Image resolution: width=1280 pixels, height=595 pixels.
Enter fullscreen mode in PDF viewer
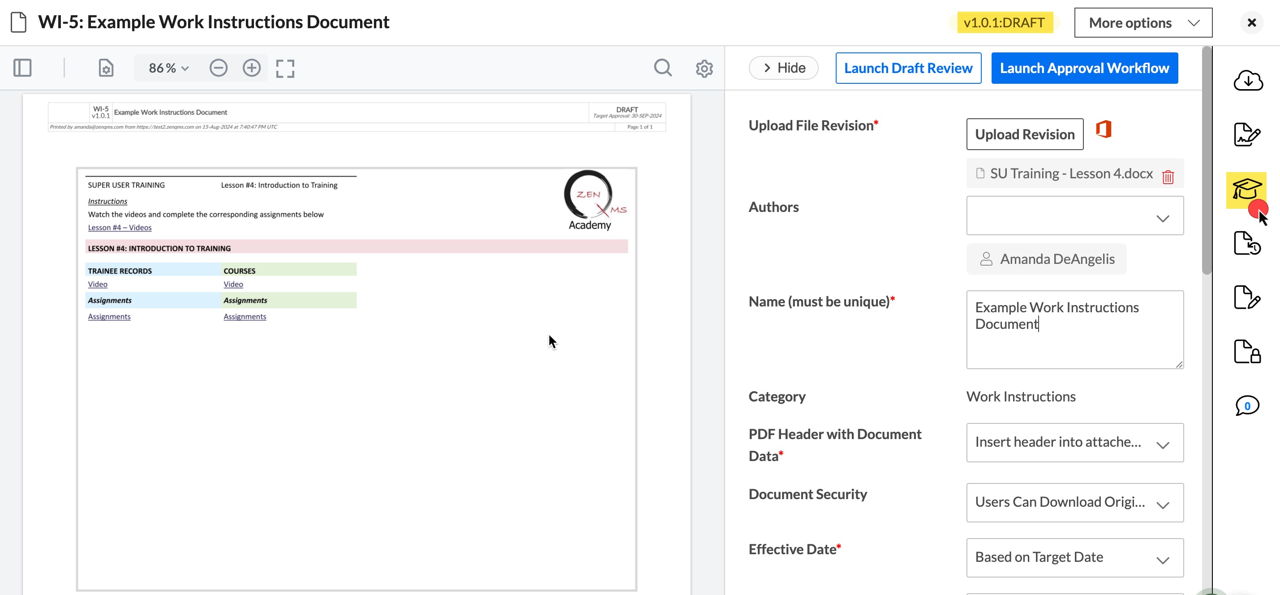[285, 69]
